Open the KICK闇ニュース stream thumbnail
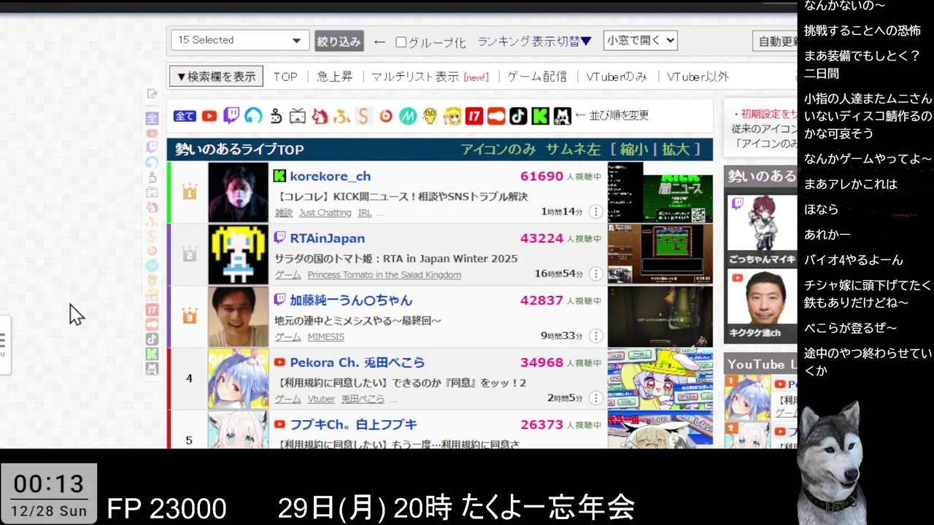This screenshot has width=934, height=525. pos(660,192)
